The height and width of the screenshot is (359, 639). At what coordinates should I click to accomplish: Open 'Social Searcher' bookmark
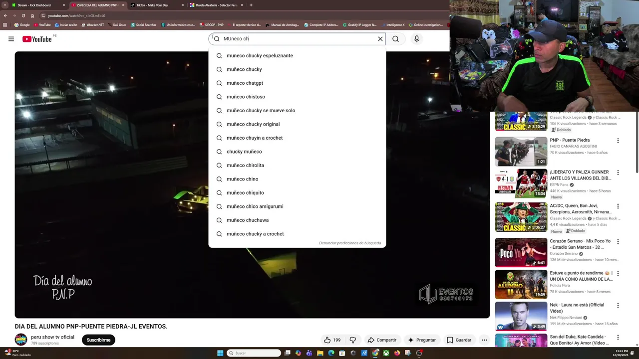(x=143, y=25)
